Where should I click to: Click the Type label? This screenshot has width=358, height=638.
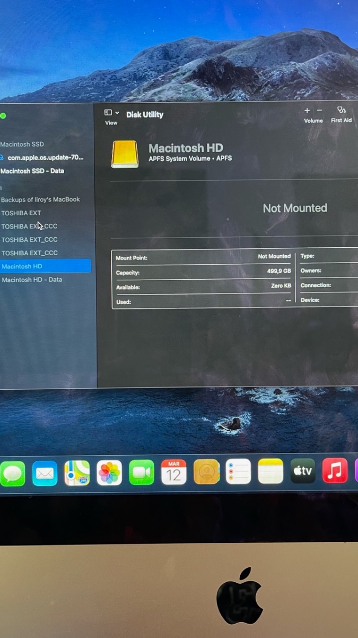pyautogui.click(x=308, y=256)
